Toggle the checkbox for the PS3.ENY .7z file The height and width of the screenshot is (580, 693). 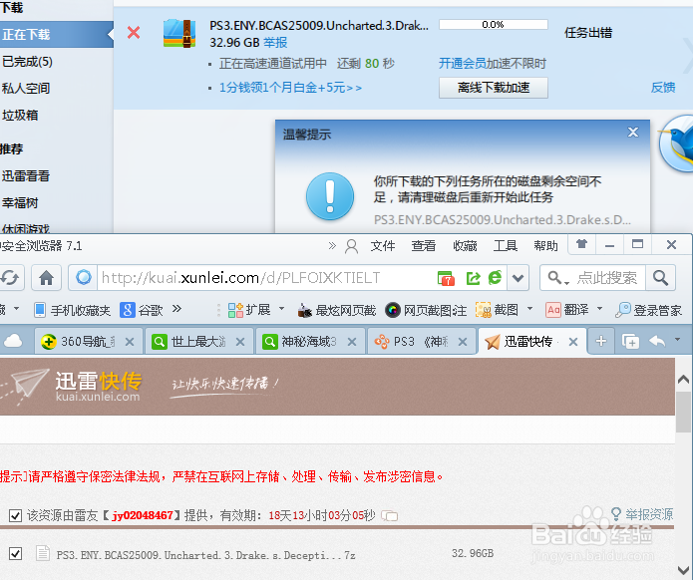click(x=16, y=553)
